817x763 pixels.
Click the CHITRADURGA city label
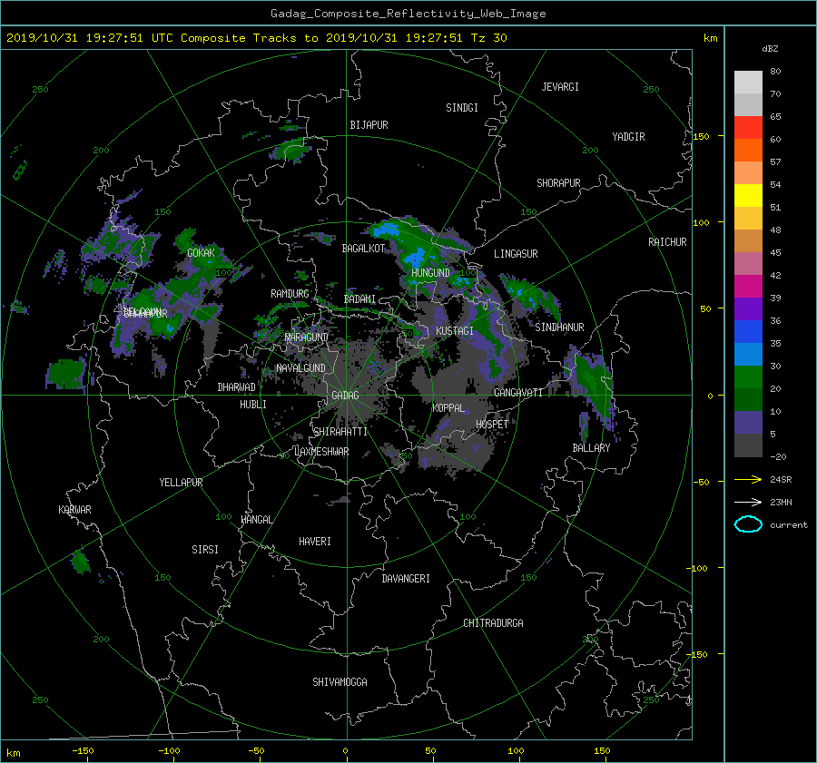pyautogui.click(x=493, y=623)
